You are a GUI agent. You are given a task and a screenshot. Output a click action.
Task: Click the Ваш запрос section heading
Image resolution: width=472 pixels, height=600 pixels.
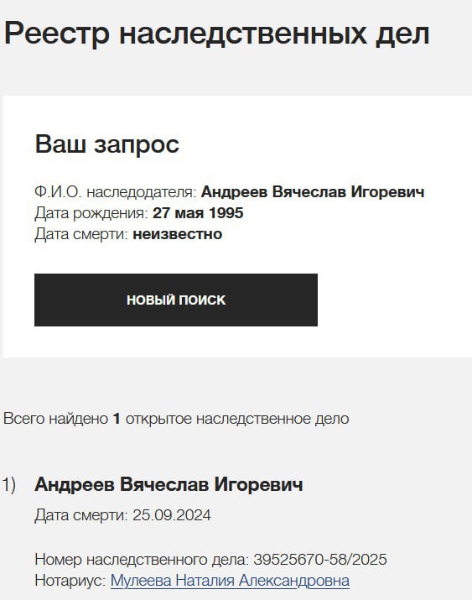point(107,144)
